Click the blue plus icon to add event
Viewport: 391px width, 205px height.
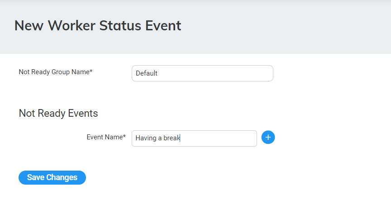click(x=268, y=138)
